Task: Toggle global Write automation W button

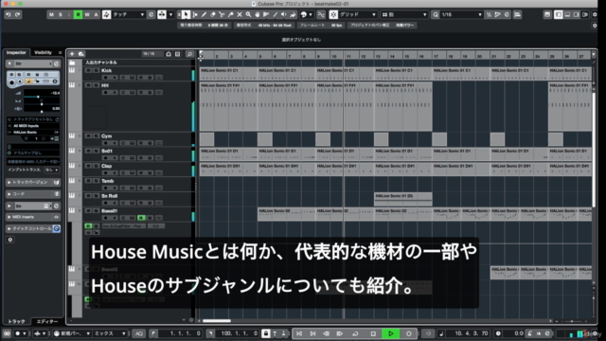Action: [87, 15]
